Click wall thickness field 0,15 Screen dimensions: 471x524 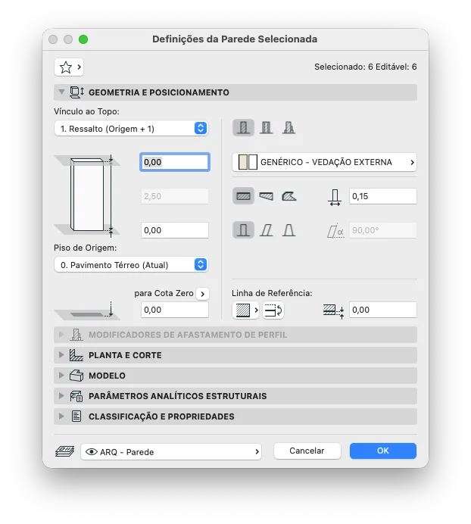[383, 196]
